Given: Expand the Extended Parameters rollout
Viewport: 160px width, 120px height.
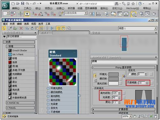Looking at the screenshot, I should [x=123, y=109].
